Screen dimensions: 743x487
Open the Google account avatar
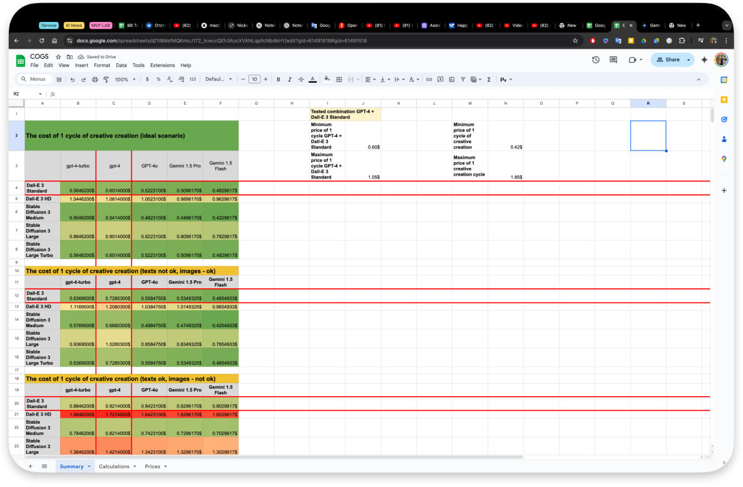721,60
